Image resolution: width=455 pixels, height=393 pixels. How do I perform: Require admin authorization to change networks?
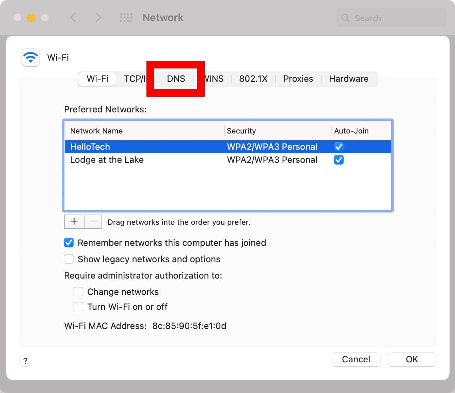(x=78, y=292)
